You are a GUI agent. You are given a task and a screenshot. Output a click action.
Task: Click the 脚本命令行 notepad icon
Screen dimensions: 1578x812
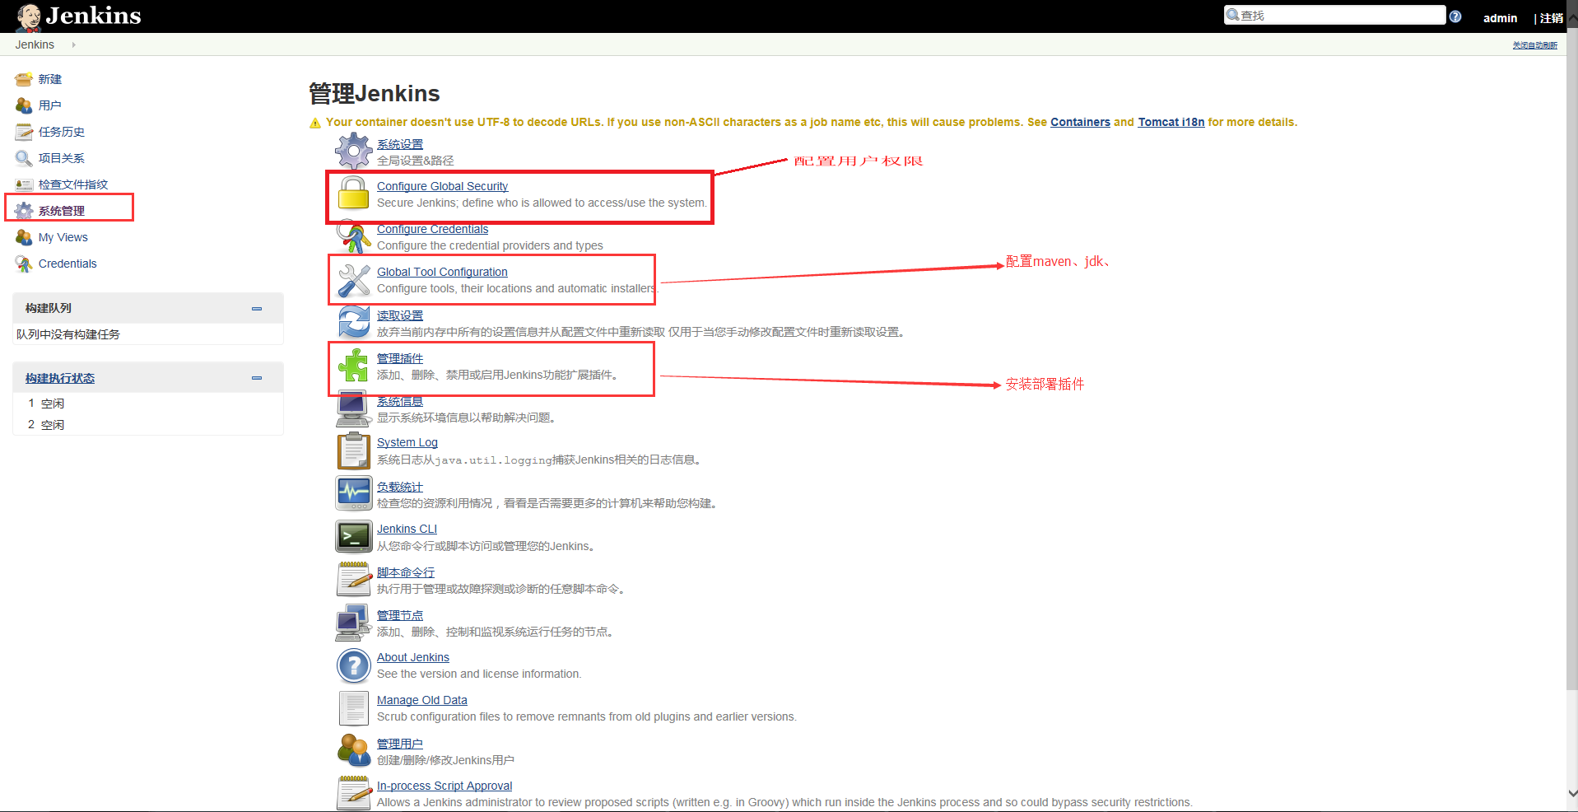tap(354, 580)
